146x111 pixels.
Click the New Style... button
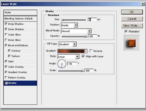coord(132,26)
